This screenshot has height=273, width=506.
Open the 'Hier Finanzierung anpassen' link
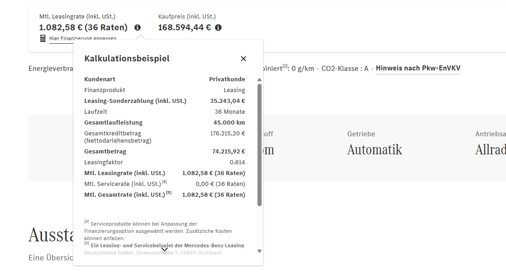83,38
